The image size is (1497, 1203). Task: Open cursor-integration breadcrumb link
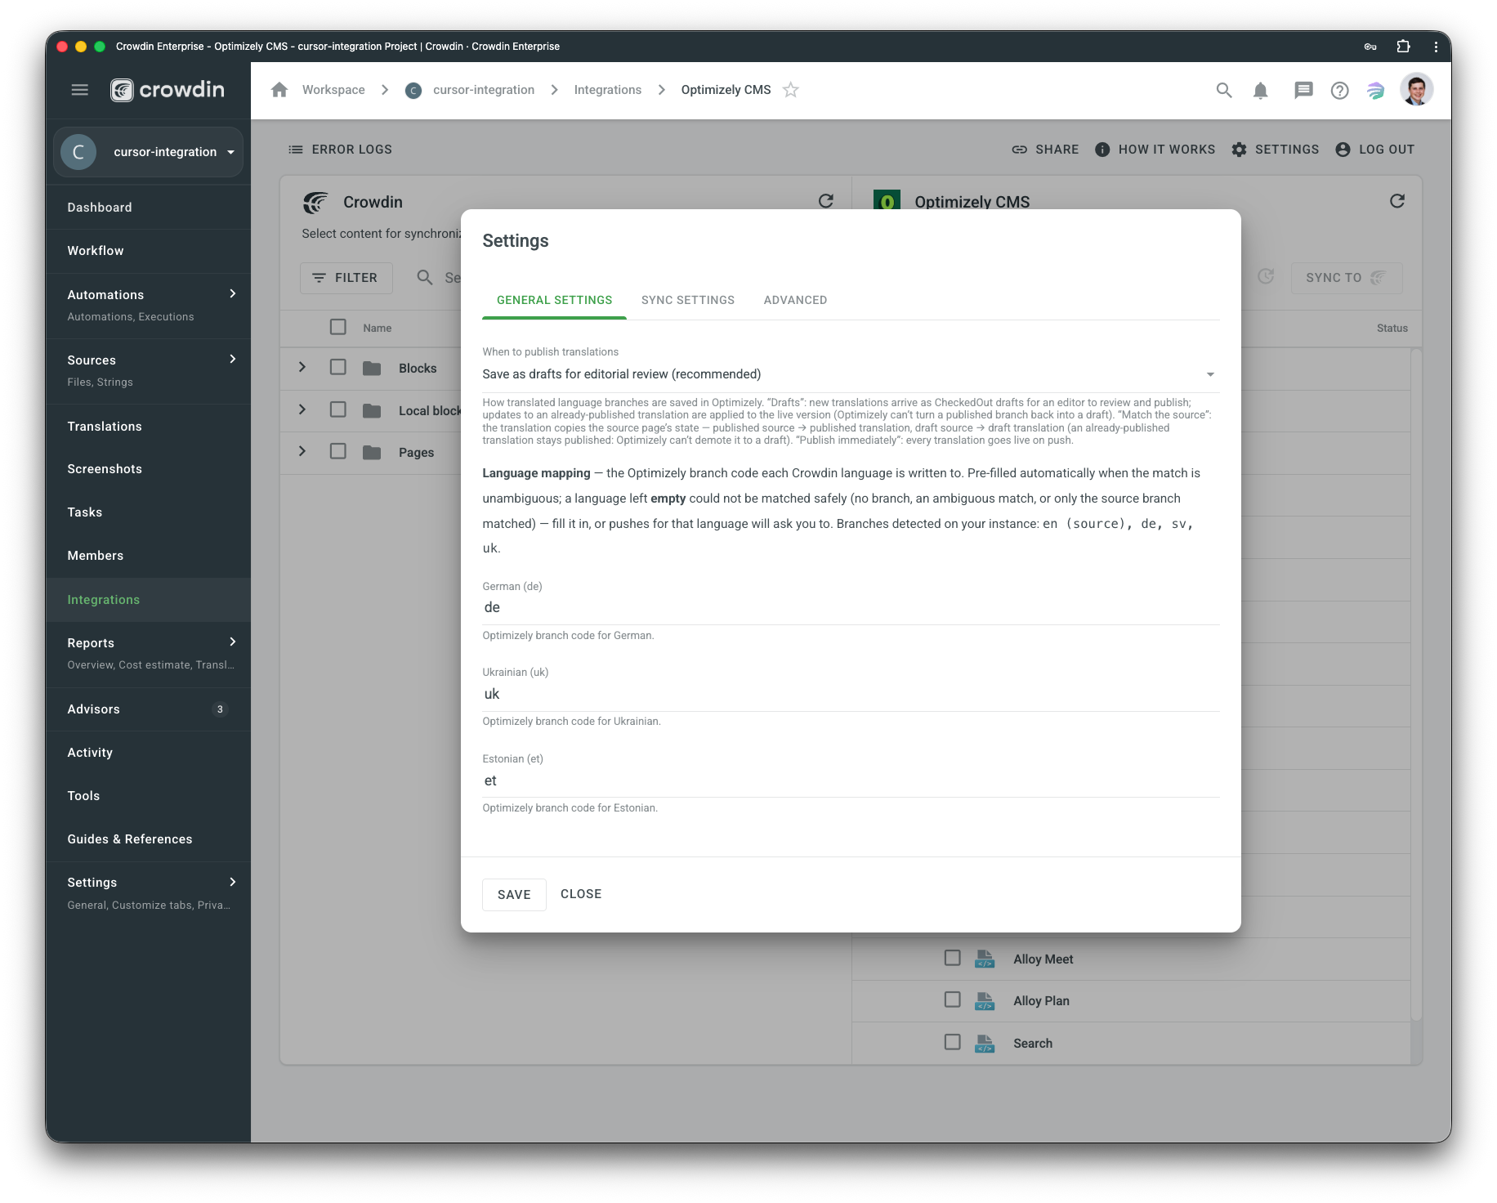tap(484, 90)
